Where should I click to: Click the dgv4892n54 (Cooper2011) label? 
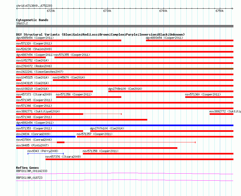[x=35, y=123]
